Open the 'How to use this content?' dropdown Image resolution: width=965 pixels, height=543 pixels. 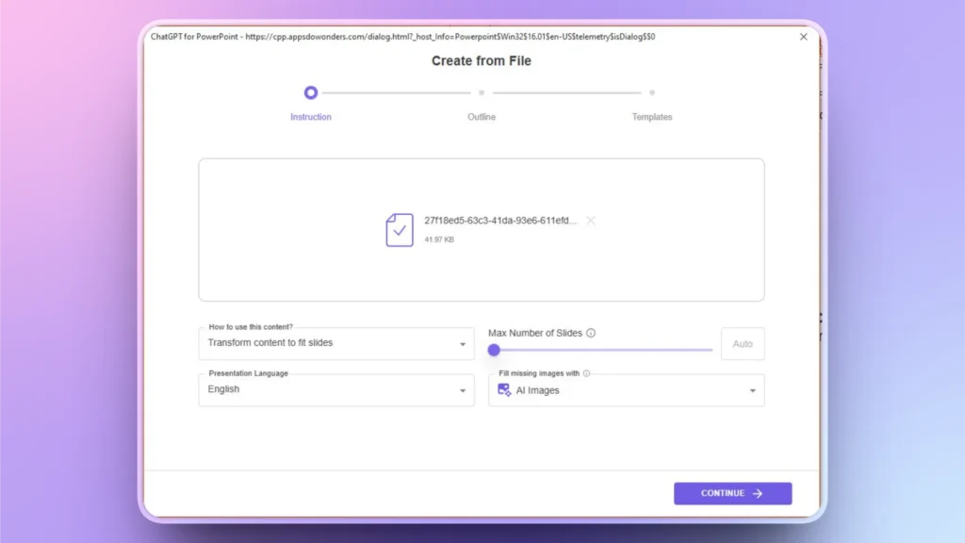(x=335, y=343)
